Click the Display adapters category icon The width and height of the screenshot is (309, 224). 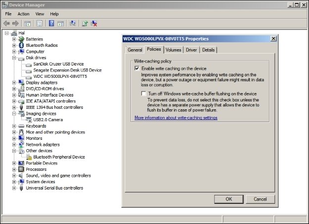(21, 83)
